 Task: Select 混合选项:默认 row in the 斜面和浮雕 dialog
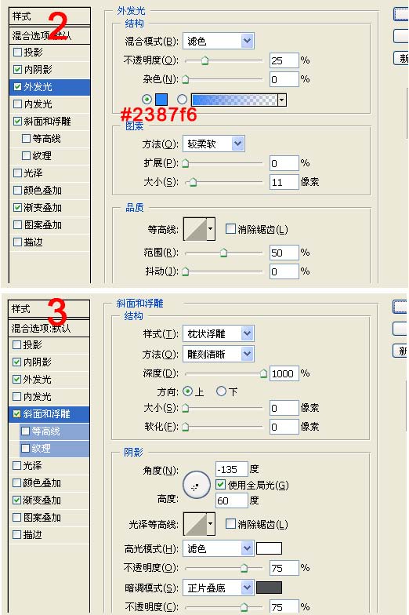pyautogui.click(x=49, y=328)
